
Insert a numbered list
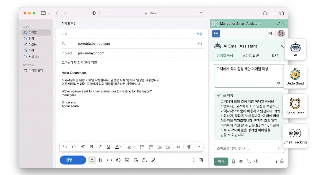[x=151, y=147]
